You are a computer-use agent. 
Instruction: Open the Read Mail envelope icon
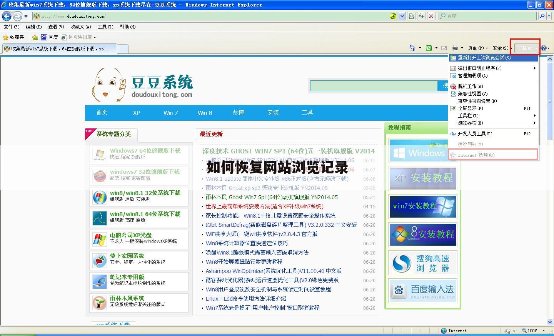443,48
